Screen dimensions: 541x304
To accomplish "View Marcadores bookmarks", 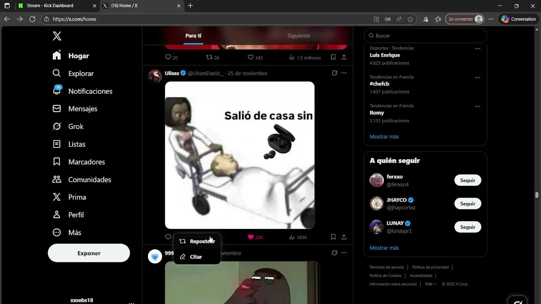I will [79, 162].
